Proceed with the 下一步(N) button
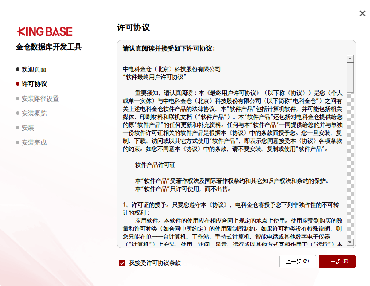370x286 pixels. pyautogui.click(x=337, y=262)
